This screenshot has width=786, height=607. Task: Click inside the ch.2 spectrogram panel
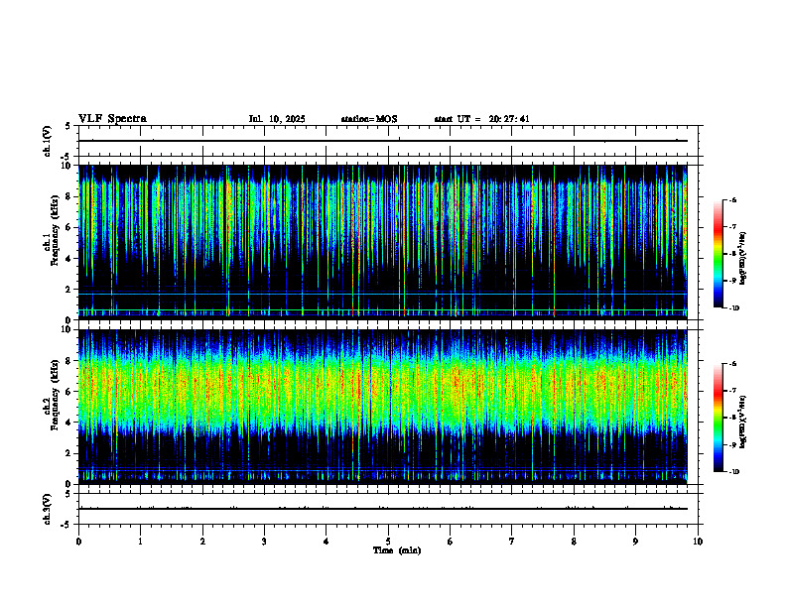(383, 407)
